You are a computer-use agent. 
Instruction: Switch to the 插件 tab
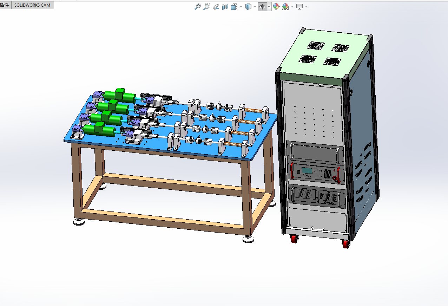pyautogui.click(x=5, y=5)
